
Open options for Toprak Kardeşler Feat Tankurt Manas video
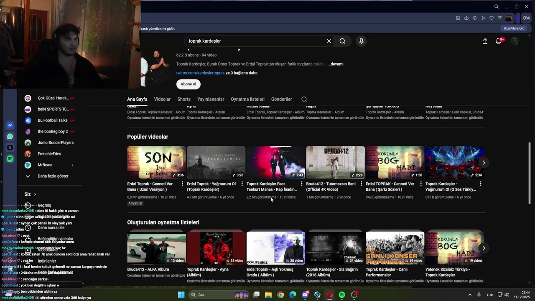tap(301, 184)
